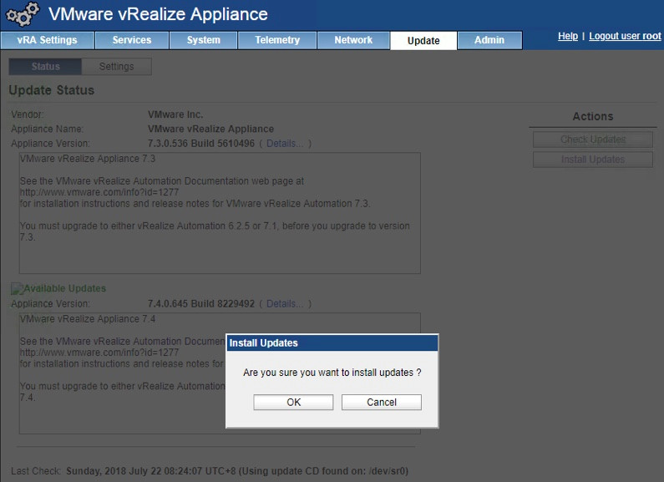
Task: Click the Check Updates action button
Action: (x=593, y=140)
